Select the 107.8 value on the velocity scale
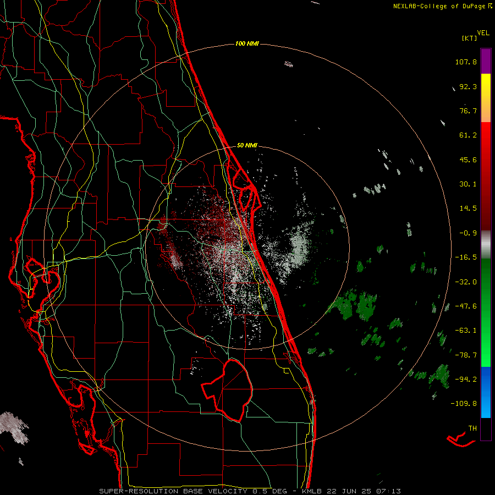The height and width of the screenshot is (495, 495). [x=466, y=62]
